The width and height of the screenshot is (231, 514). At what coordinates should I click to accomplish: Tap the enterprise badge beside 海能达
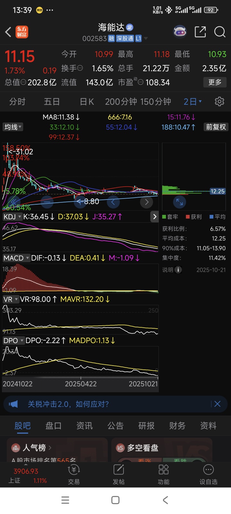click(x=130, y=27)
